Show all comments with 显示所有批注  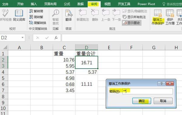click(134, 17)
